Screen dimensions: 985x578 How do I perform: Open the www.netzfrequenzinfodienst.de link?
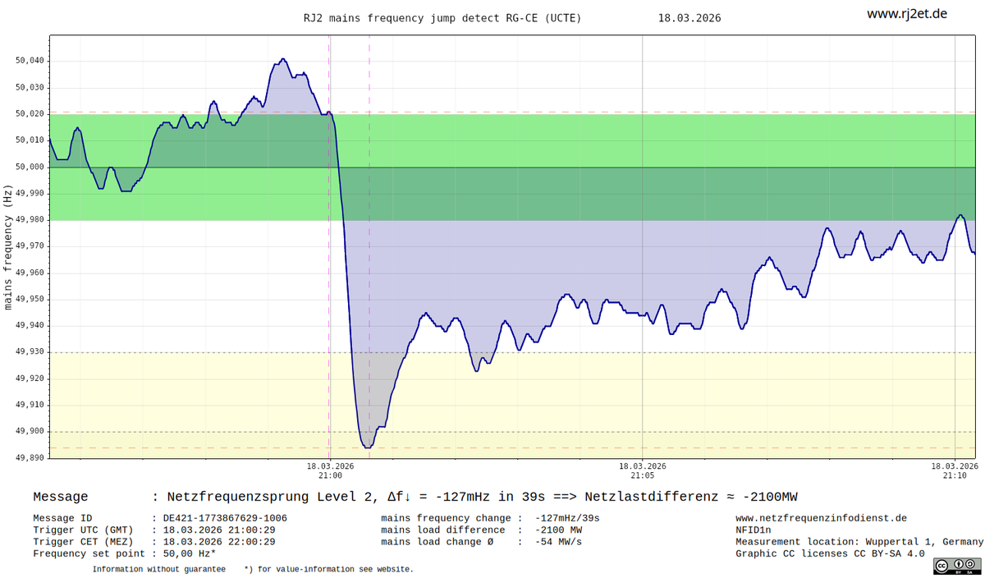(821, 518)
